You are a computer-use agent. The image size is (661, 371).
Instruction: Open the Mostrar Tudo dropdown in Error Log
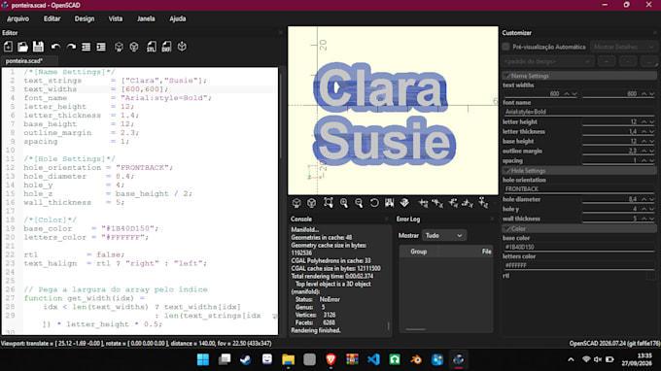pyautogui.click(x=444, y=235)
